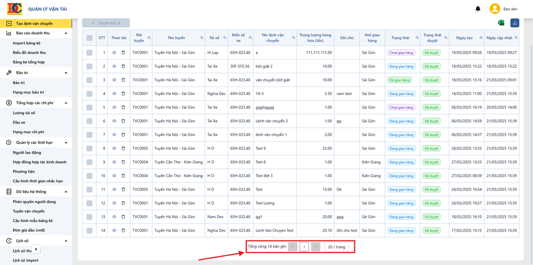533x265 pixels.
Task: Select pagination page number 1
Action: (x=304, y=247)
